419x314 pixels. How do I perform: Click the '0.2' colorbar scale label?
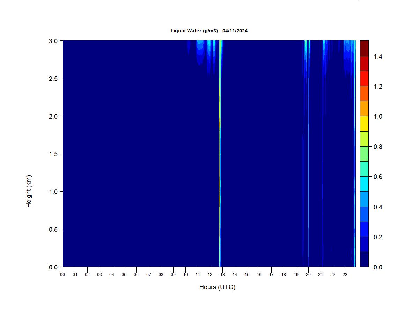tap(377, 237)
